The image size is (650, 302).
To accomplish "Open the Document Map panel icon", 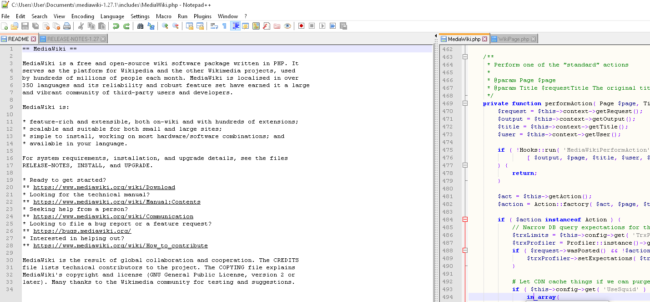I will pos(256,26).
